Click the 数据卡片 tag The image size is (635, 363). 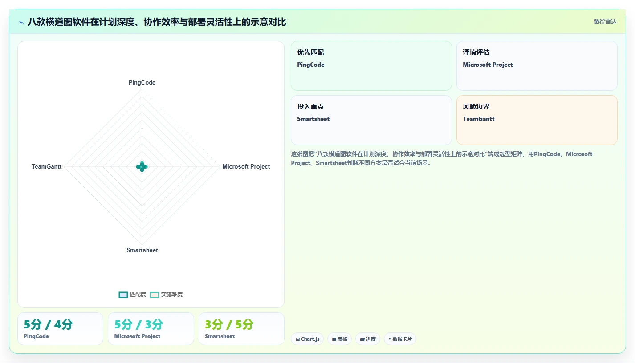pyautogui.click(x=400, y=339)
